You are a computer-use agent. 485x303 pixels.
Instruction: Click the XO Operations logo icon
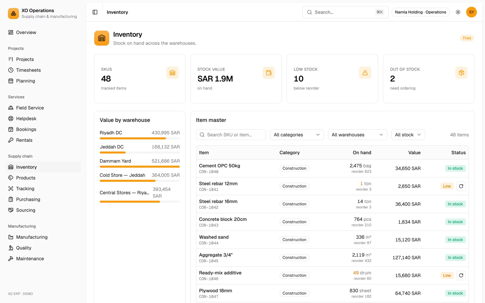(x=13, y=13)
